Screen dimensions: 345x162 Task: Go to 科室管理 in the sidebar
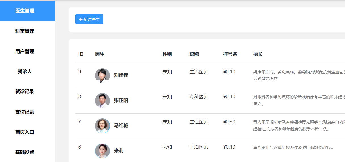click(x=25, y=31)
